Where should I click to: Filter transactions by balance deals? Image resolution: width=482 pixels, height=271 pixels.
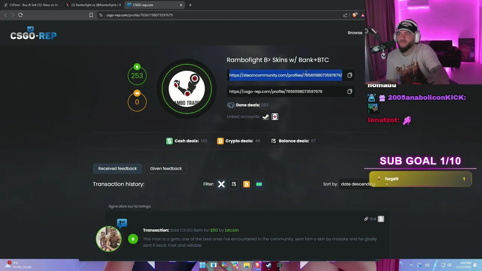[234, 184]
